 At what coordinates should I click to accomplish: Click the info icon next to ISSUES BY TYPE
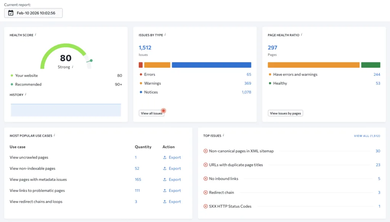click(x=165, y=35)
